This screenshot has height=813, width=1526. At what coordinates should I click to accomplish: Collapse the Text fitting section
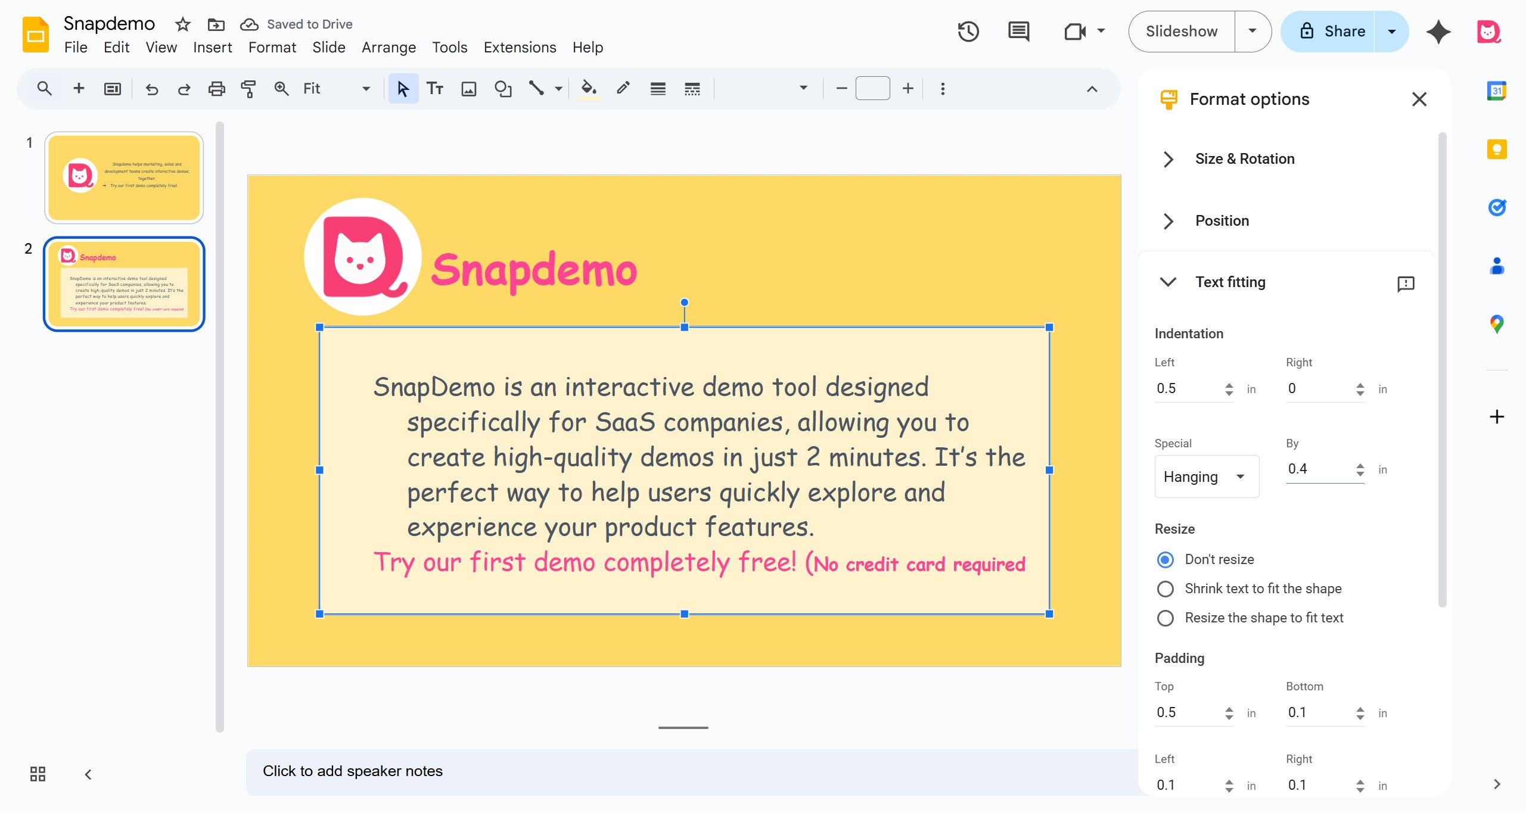point(1168,282)
